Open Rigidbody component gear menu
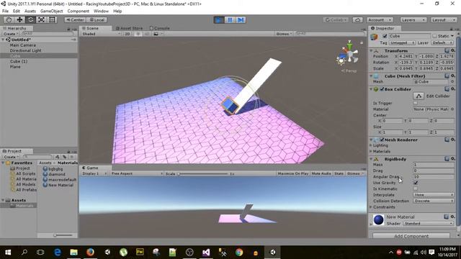Screen dimensions: 461x259 point(453,159)
